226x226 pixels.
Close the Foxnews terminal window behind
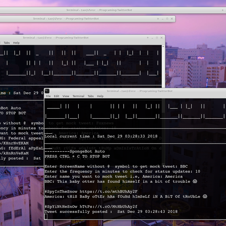click(x=162, y=38)
